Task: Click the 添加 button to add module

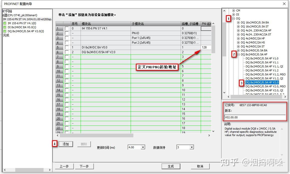Action: (66, 144)
